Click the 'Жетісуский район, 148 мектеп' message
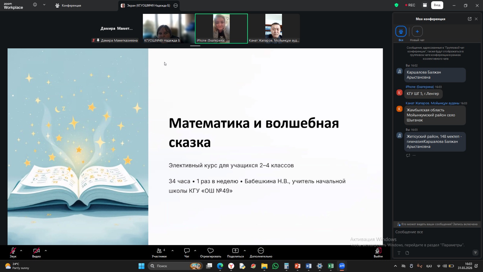 pos(435,141)
